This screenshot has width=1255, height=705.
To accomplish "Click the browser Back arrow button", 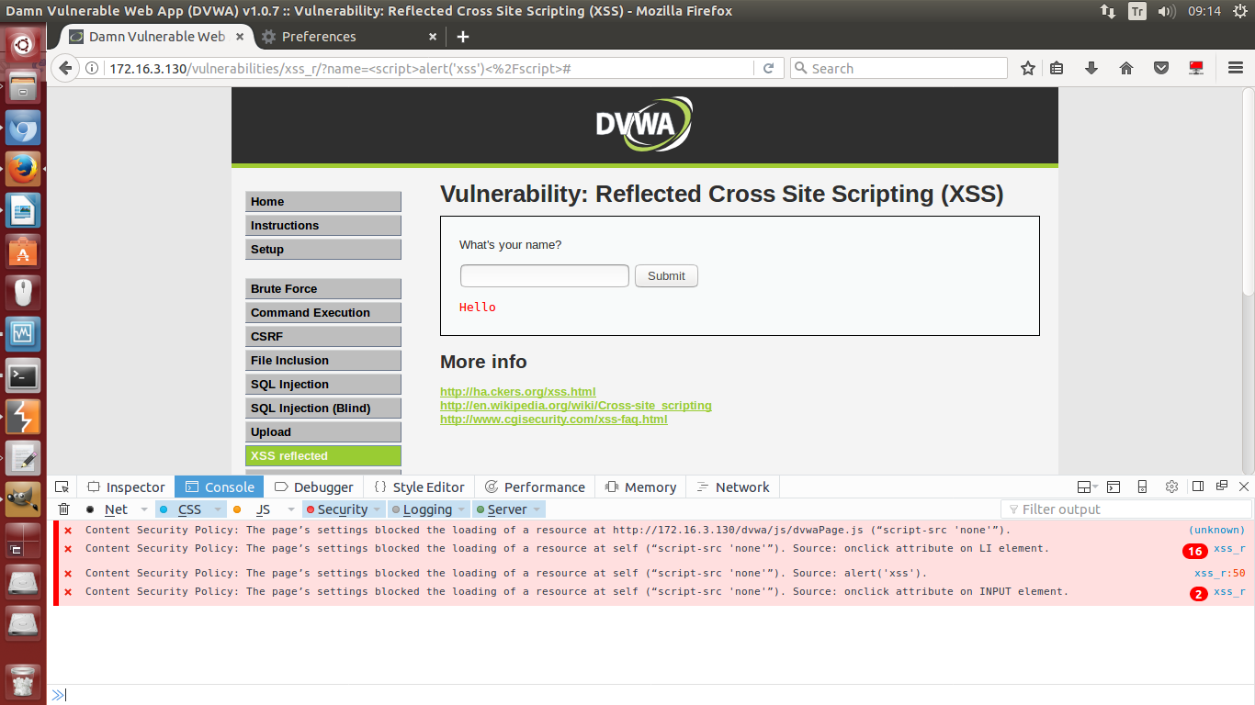I will point(65,68).
